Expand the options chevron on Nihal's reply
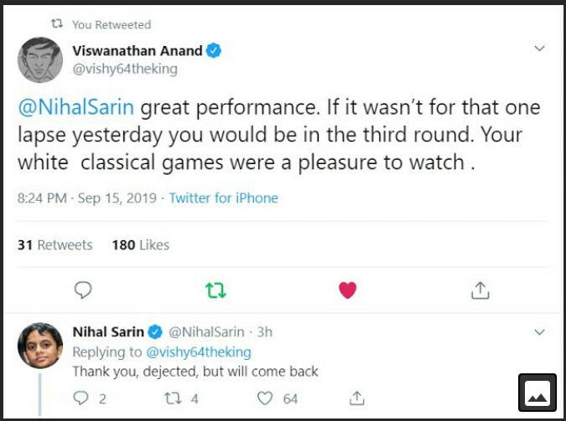 coord(539,332)
